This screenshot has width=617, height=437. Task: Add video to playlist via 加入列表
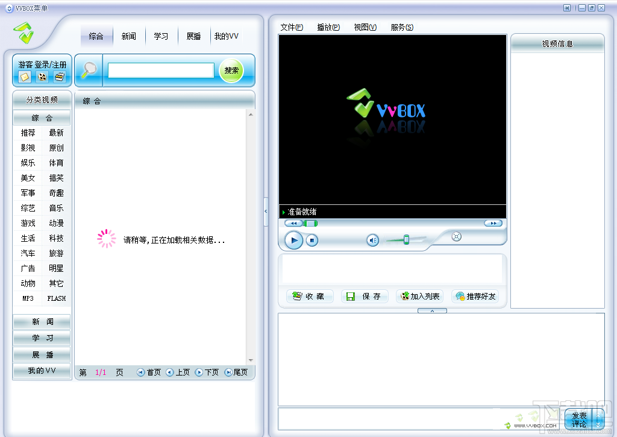[x=419, y=296]
